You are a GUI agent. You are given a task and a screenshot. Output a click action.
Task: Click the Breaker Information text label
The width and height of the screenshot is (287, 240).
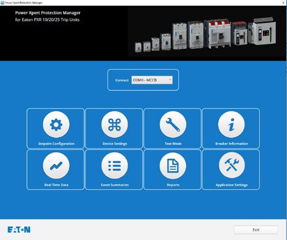[231, 144]
